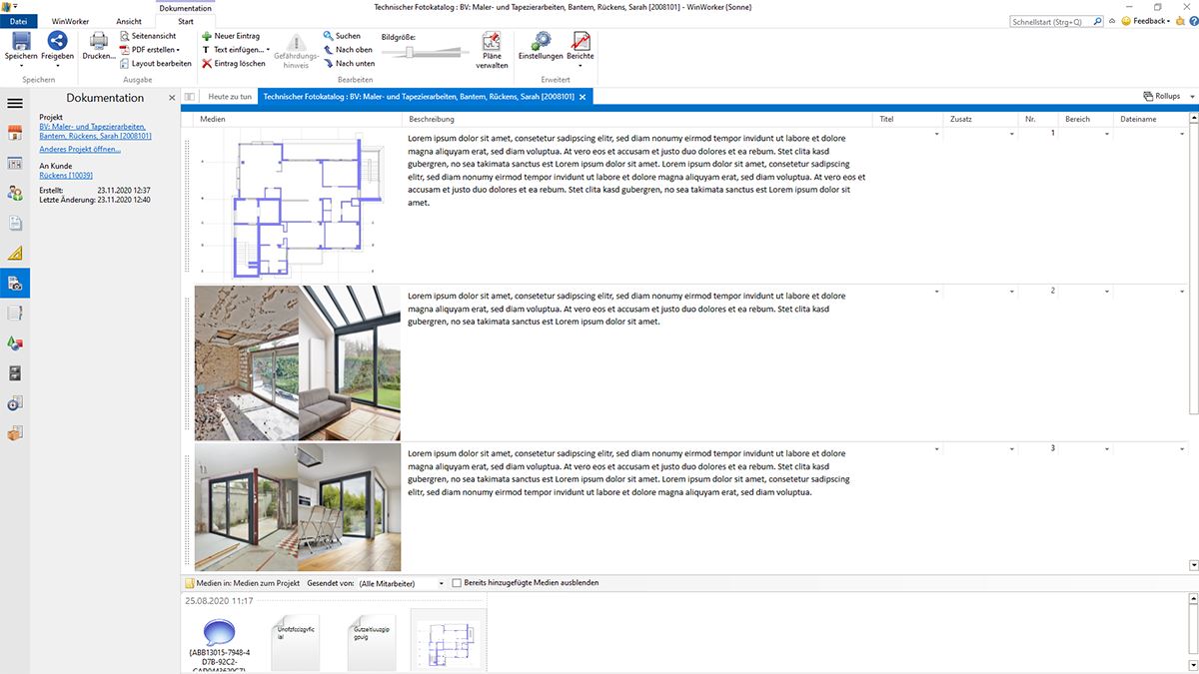Open project link BV: Maler- und Tapezierarbeiten
Screen dimensions: 1199x674
[x=95, y=131]
